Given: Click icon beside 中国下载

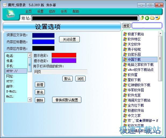Looking at the screenshot, I should tap(125, 59).
